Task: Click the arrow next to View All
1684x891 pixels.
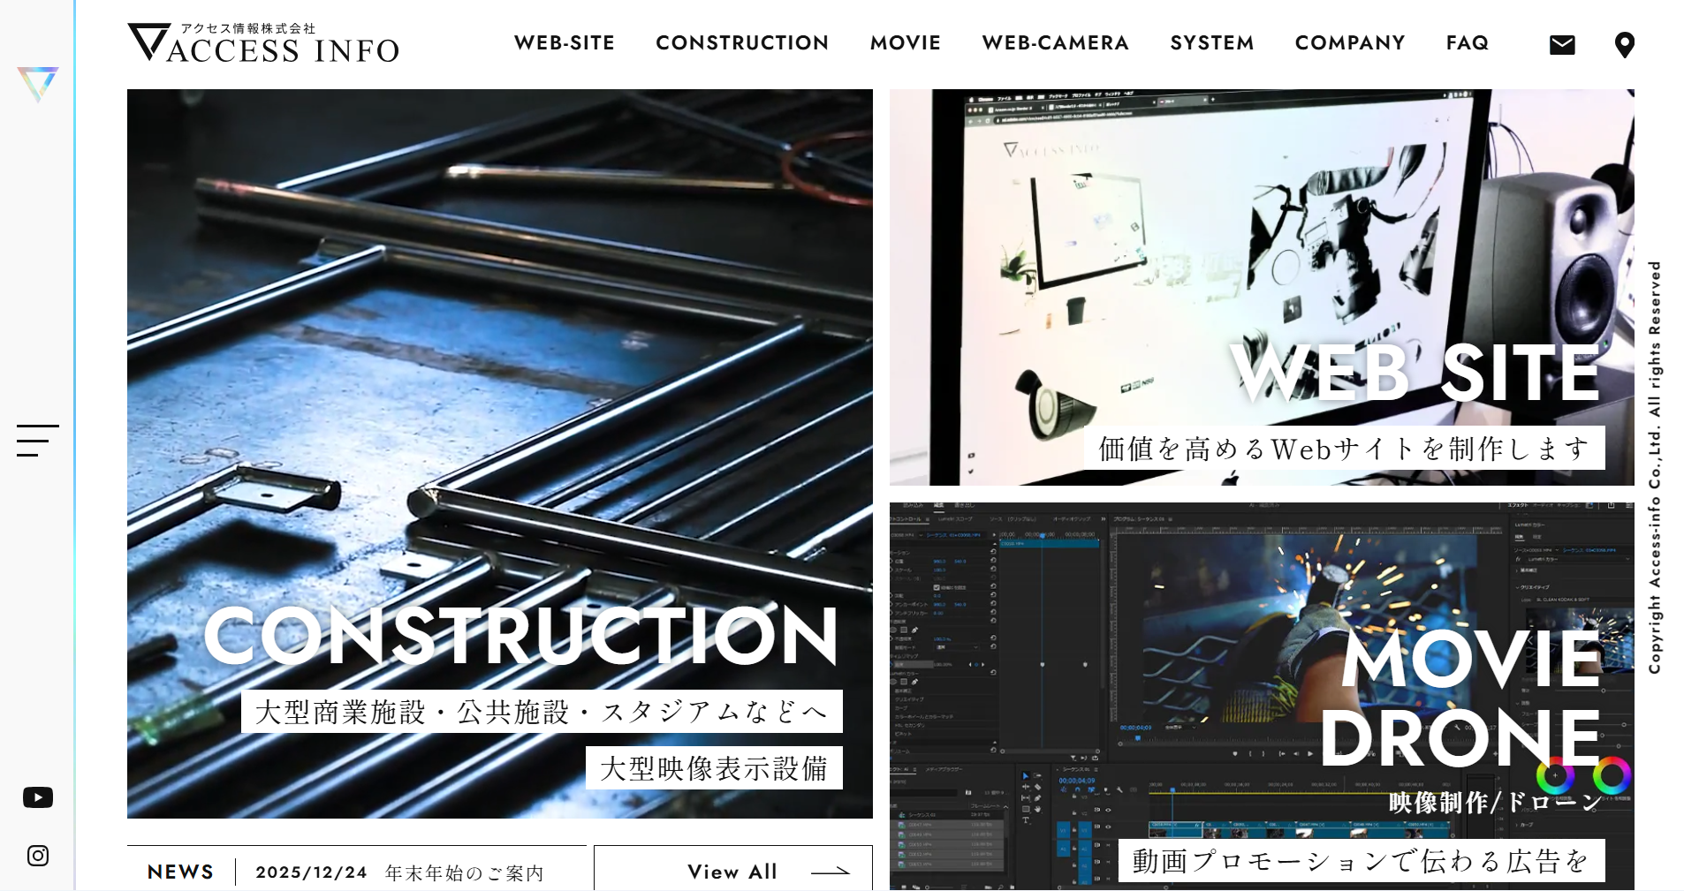Action: [x=830, y=872]
